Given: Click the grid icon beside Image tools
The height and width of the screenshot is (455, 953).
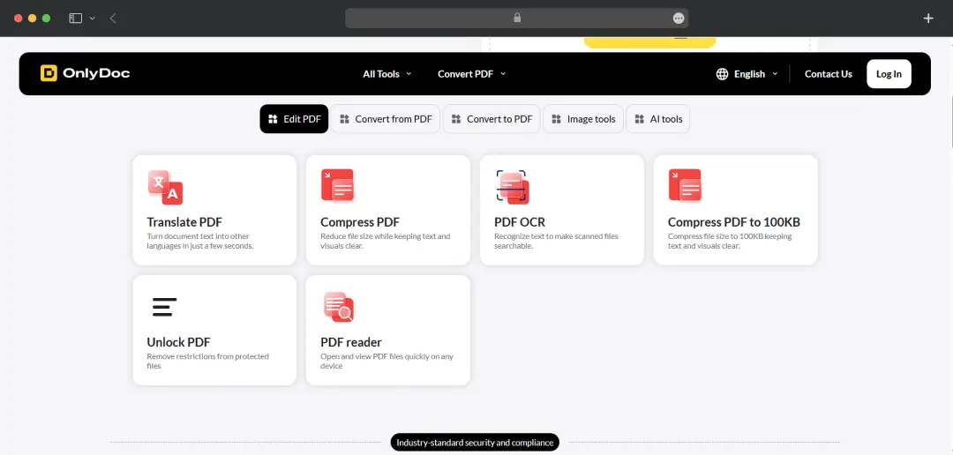Looking at the screenshot, I should (556, 119).
